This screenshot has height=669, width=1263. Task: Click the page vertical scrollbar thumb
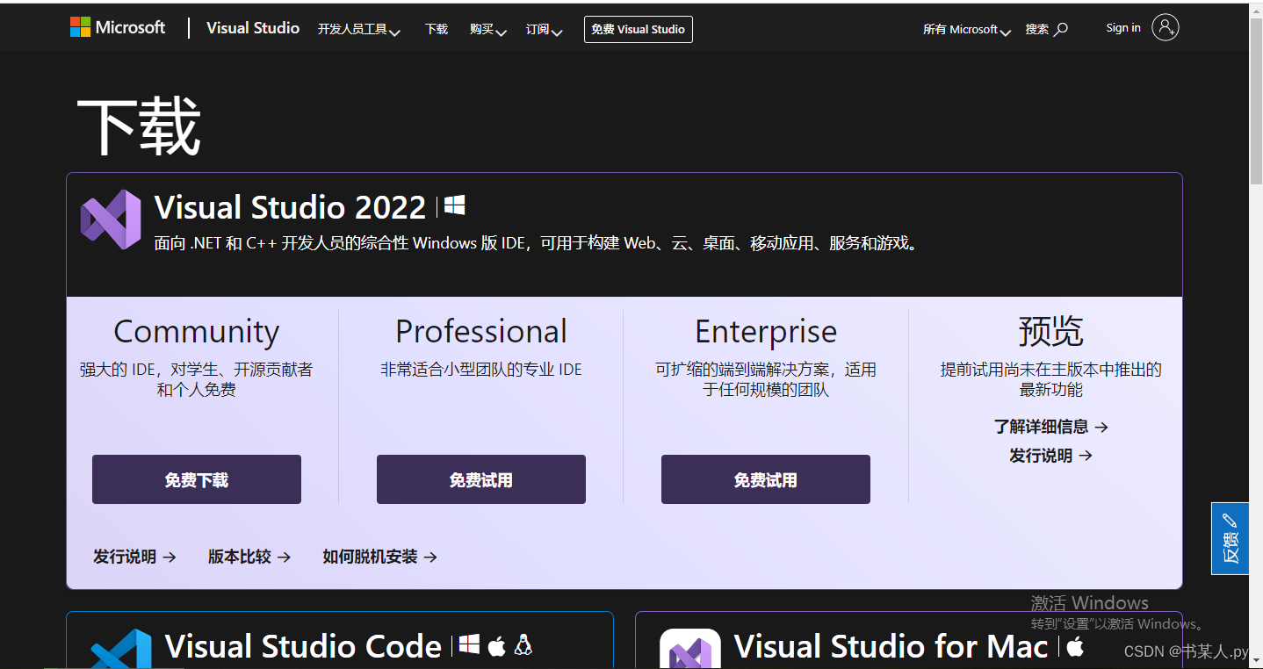[1256, 101]
